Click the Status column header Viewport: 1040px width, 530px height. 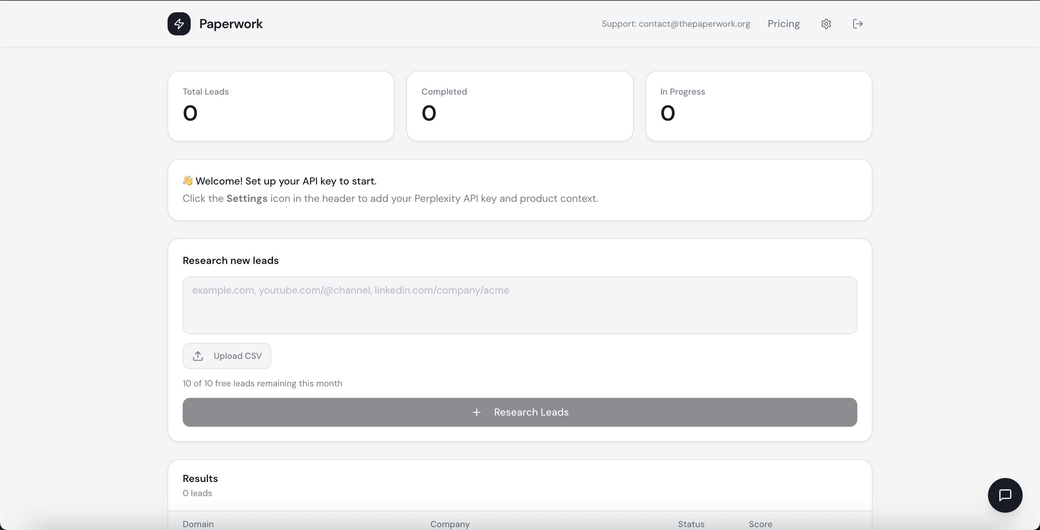(691, 524)
